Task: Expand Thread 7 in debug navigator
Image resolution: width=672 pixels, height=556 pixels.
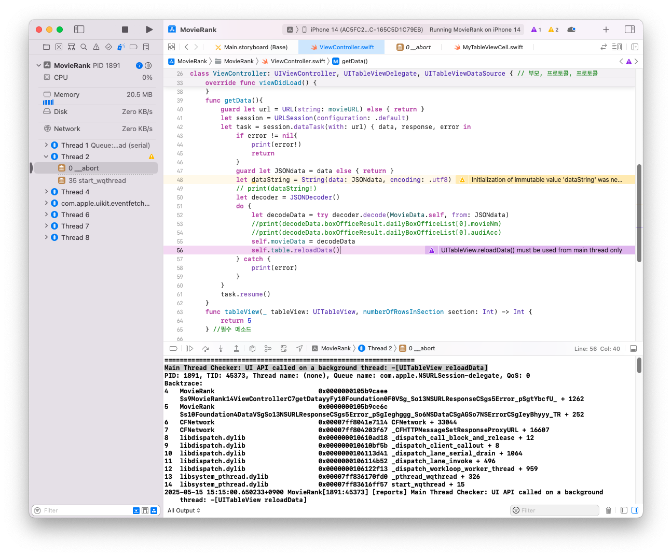Action: tap(46, 226)
